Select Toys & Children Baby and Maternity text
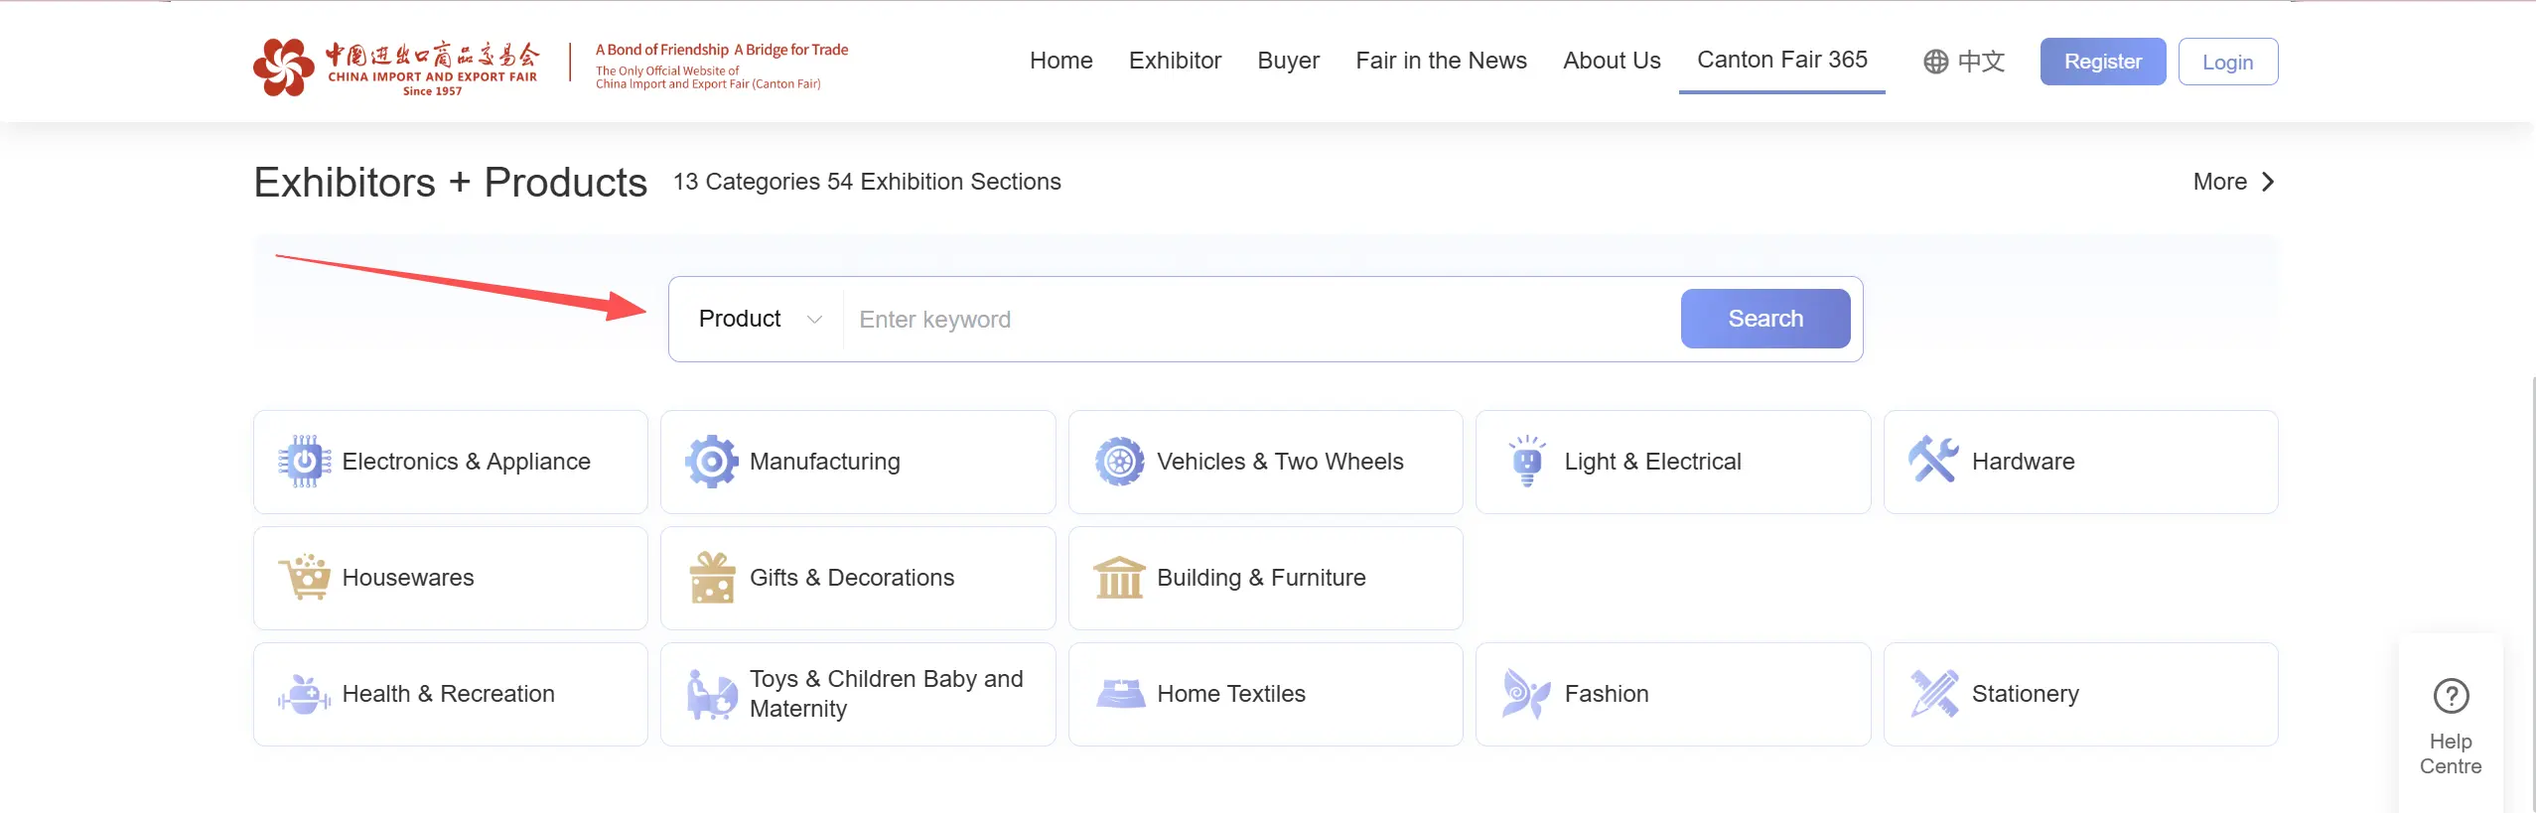Viewport: 2536px width, 813px height. point(886,694)
